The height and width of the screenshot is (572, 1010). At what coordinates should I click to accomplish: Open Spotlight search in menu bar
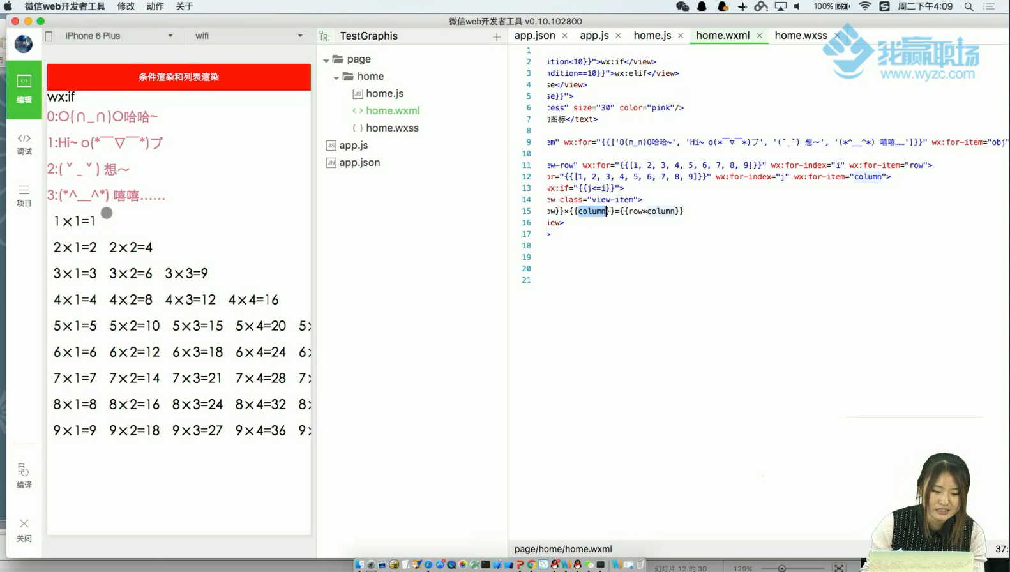click(969, 6)
